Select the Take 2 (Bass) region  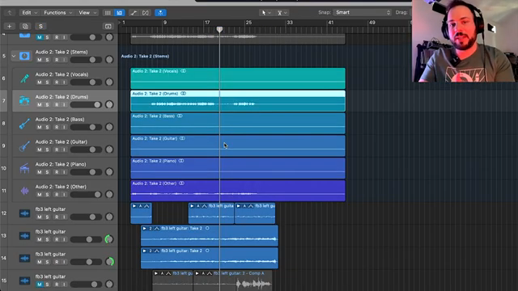point(238,124)
